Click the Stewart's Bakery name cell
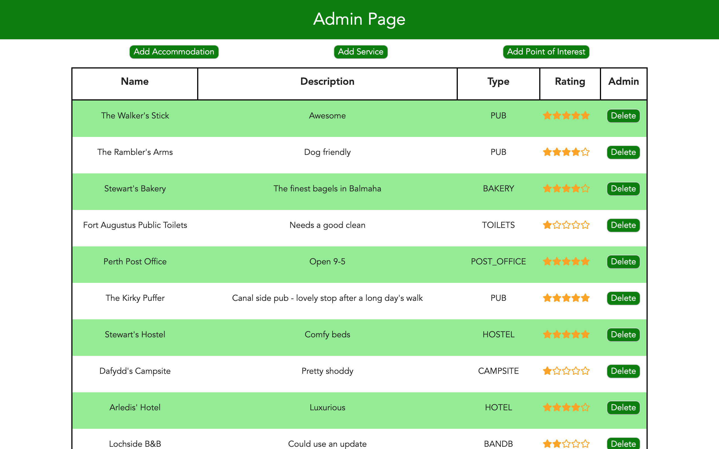 pyautogui.click(x=135, y=189)
